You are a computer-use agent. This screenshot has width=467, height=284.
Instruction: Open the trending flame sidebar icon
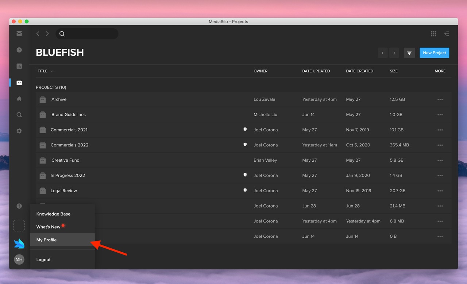[x=19, y=99]
